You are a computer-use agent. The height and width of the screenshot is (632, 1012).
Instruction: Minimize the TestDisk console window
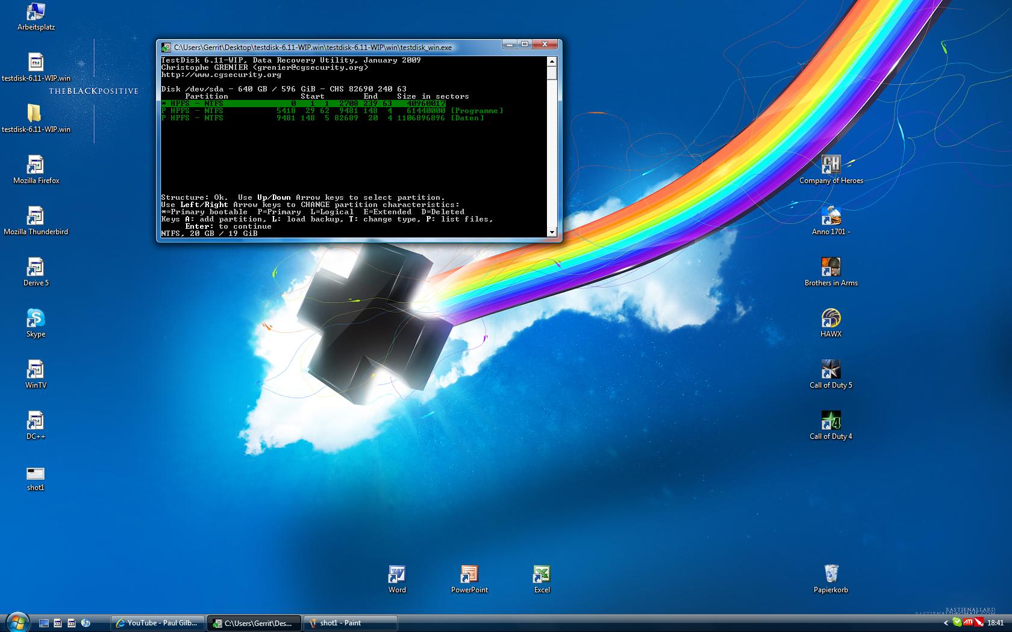[510, 45]
